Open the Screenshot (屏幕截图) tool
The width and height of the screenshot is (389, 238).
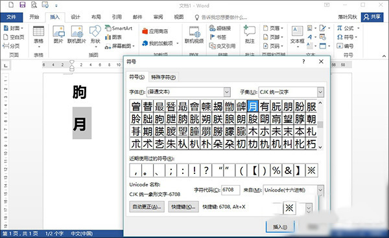pyautogui.click(x=120, y=46)
